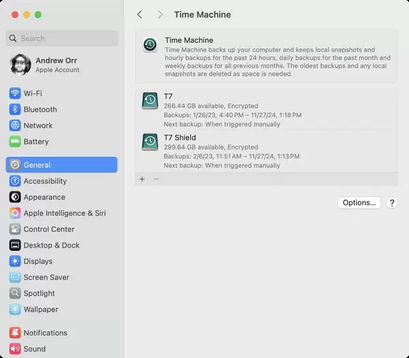Select the Network globe icon
This screenshot has width=409, height=358.
(15, 125)
